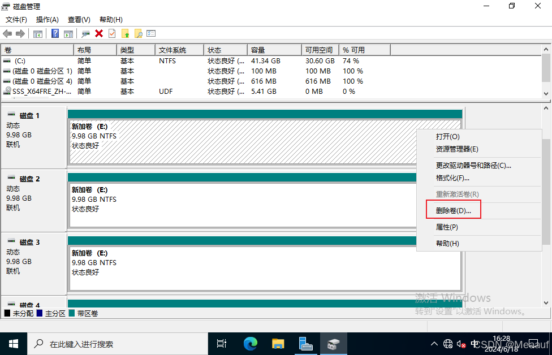Choose 属性(P) in the context menu
This screenshot has width=552, height=355.
point(479,227)
